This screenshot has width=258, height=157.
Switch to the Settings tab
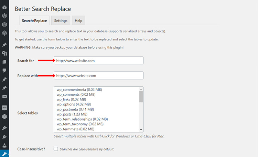(x=61, y=21)
